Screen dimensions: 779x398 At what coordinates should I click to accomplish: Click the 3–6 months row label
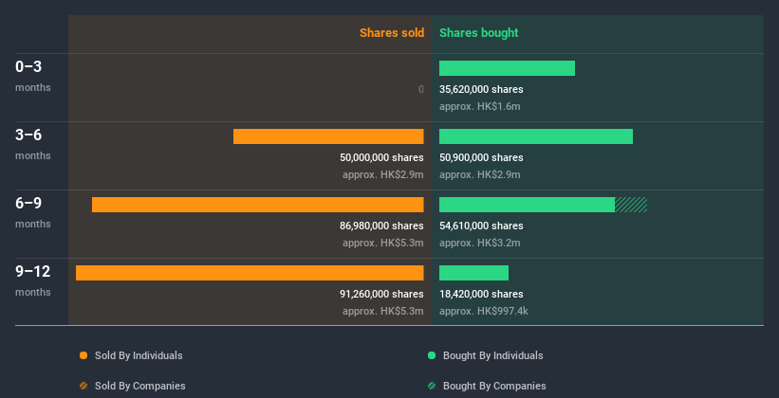[33, 144]
